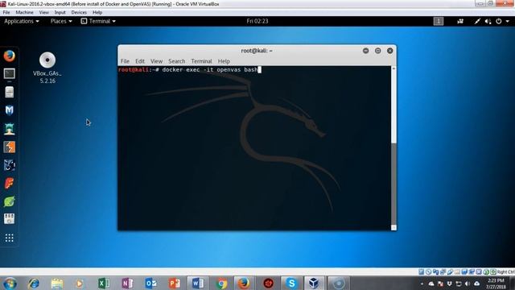Screen dimensions: 515x290
Task: Open the power menu icon in top bar
Action: pos(499,21)
